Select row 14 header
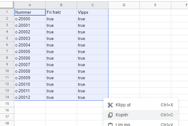This screenshot has height=126, width=188. click(x=7, y=97)
